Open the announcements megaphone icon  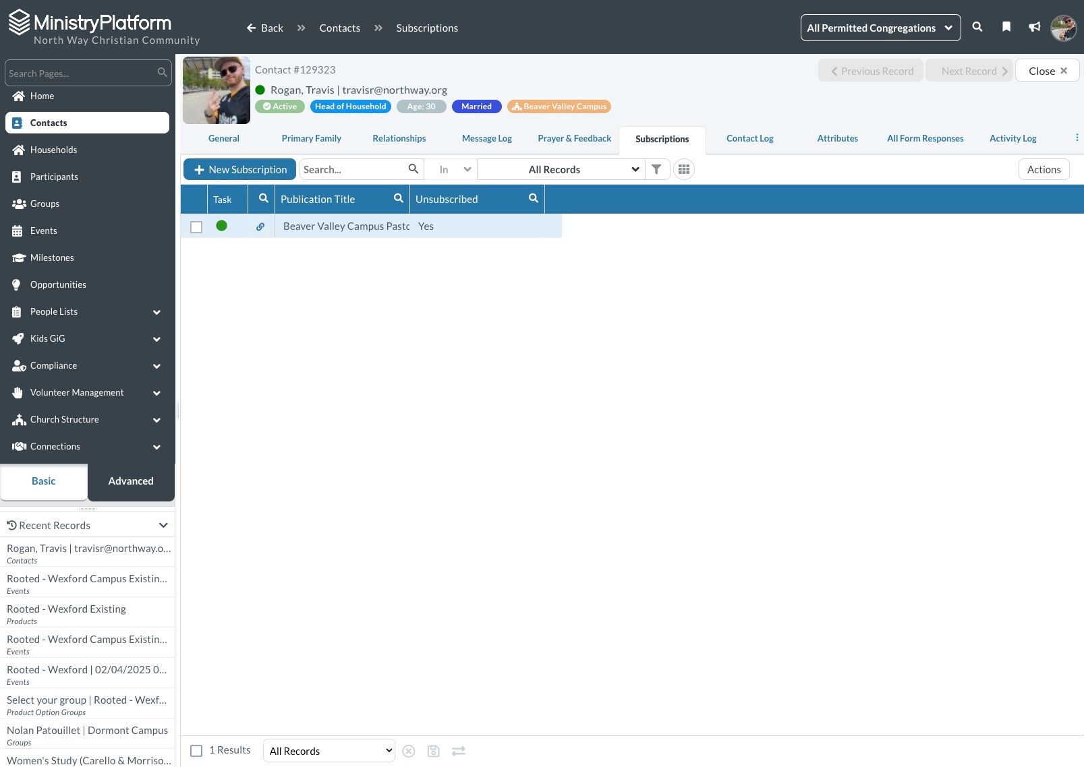pos(1034,27)
